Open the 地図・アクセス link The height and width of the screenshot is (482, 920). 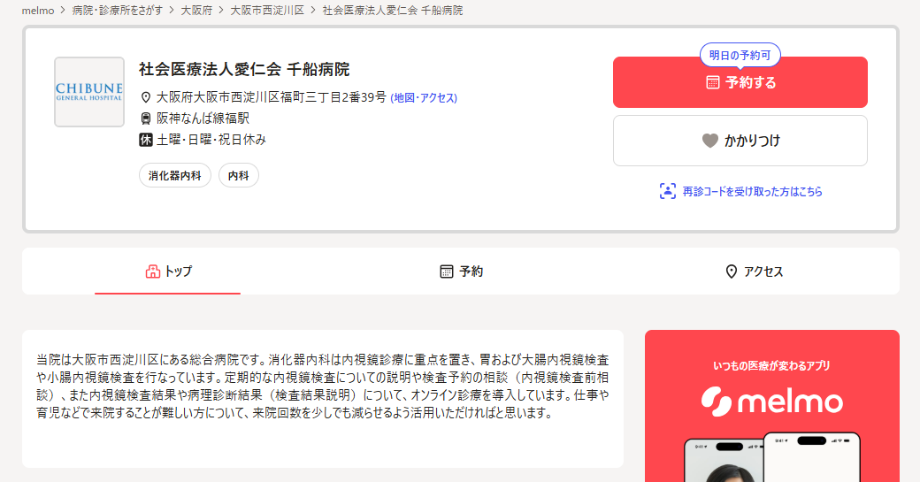(x=424, y=98)
